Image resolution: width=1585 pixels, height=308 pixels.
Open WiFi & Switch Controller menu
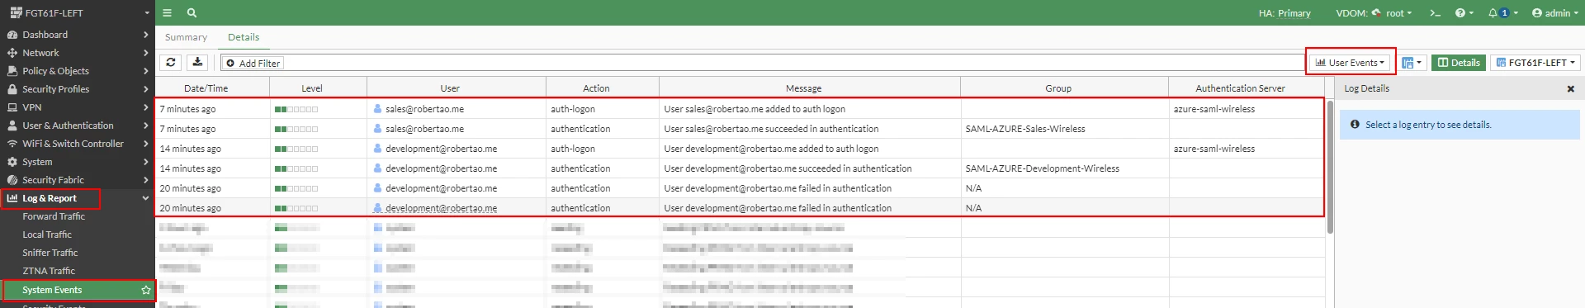coord(78,144)
